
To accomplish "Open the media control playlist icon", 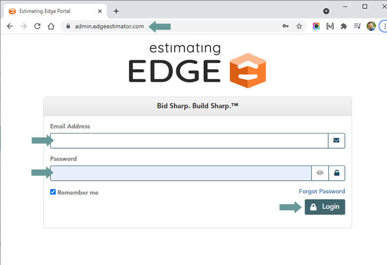I will pos(357,26).
